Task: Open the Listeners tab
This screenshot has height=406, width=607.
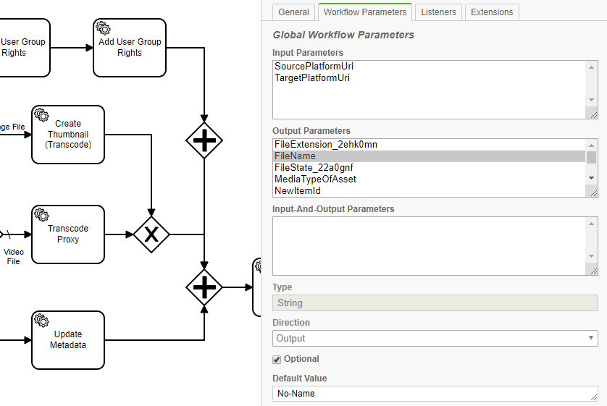Action: (x=439, y=12)
